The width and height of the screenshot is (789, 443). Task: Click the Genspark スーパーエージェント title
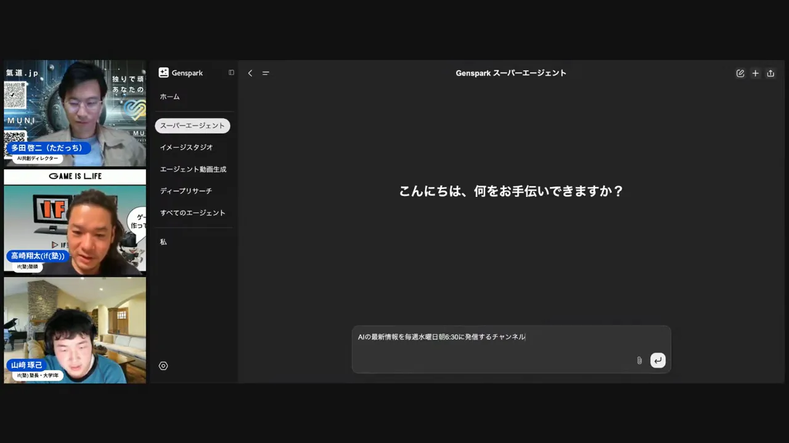pyautogui.click(x=510, y=73)
